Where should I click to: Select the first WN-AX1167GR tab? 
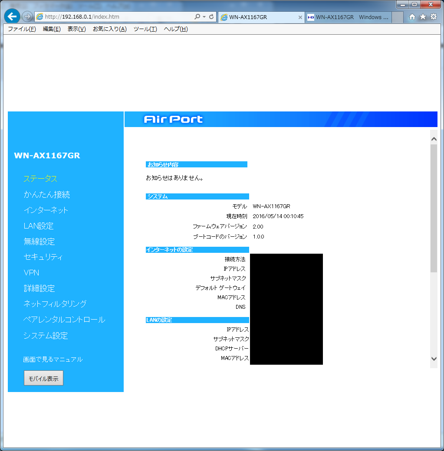(x=261, y=17)
